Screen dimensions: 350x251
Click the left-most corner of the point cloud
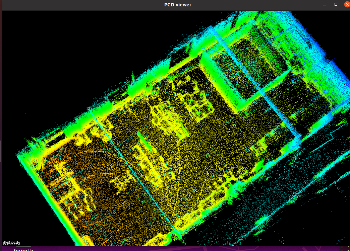click(17, 155)
